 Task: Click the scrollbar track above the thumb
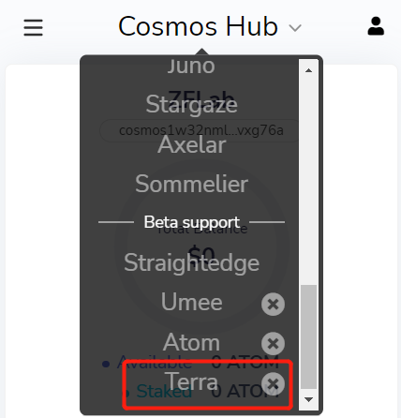pyautogui.click(x=308, y=183)
